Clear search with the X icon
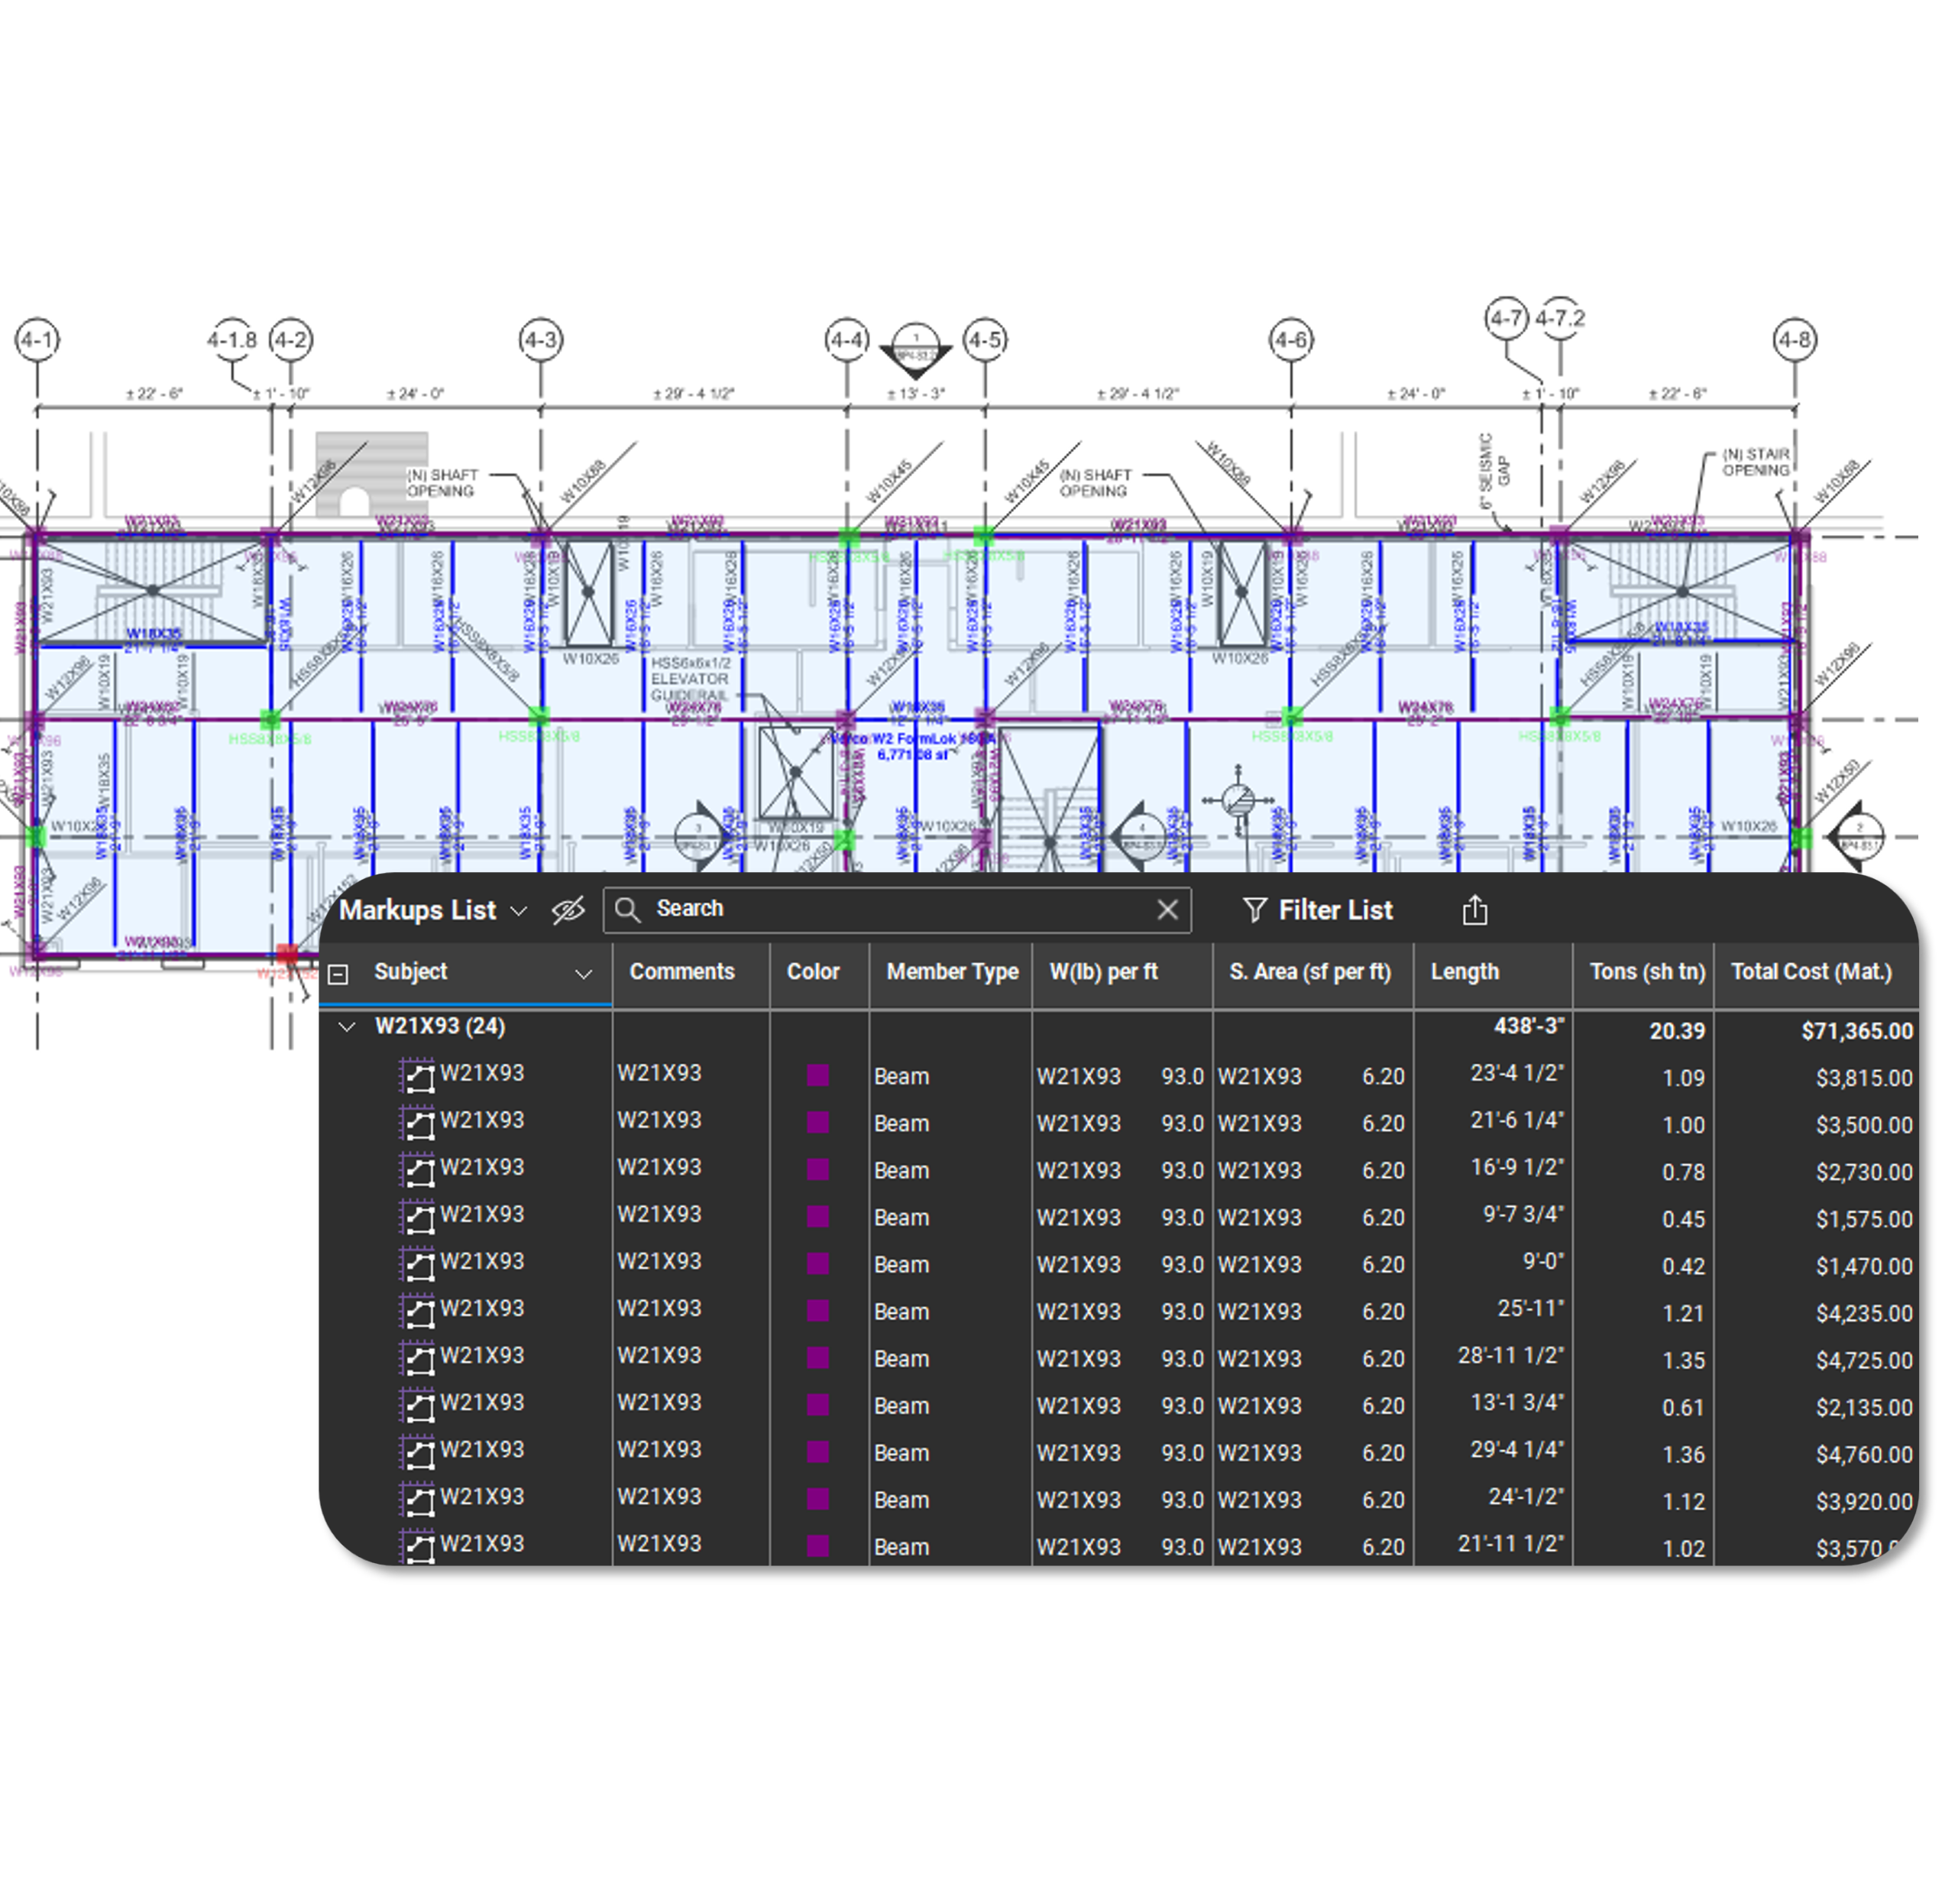This screenshot has width=1942, height=1904. 1167,909
